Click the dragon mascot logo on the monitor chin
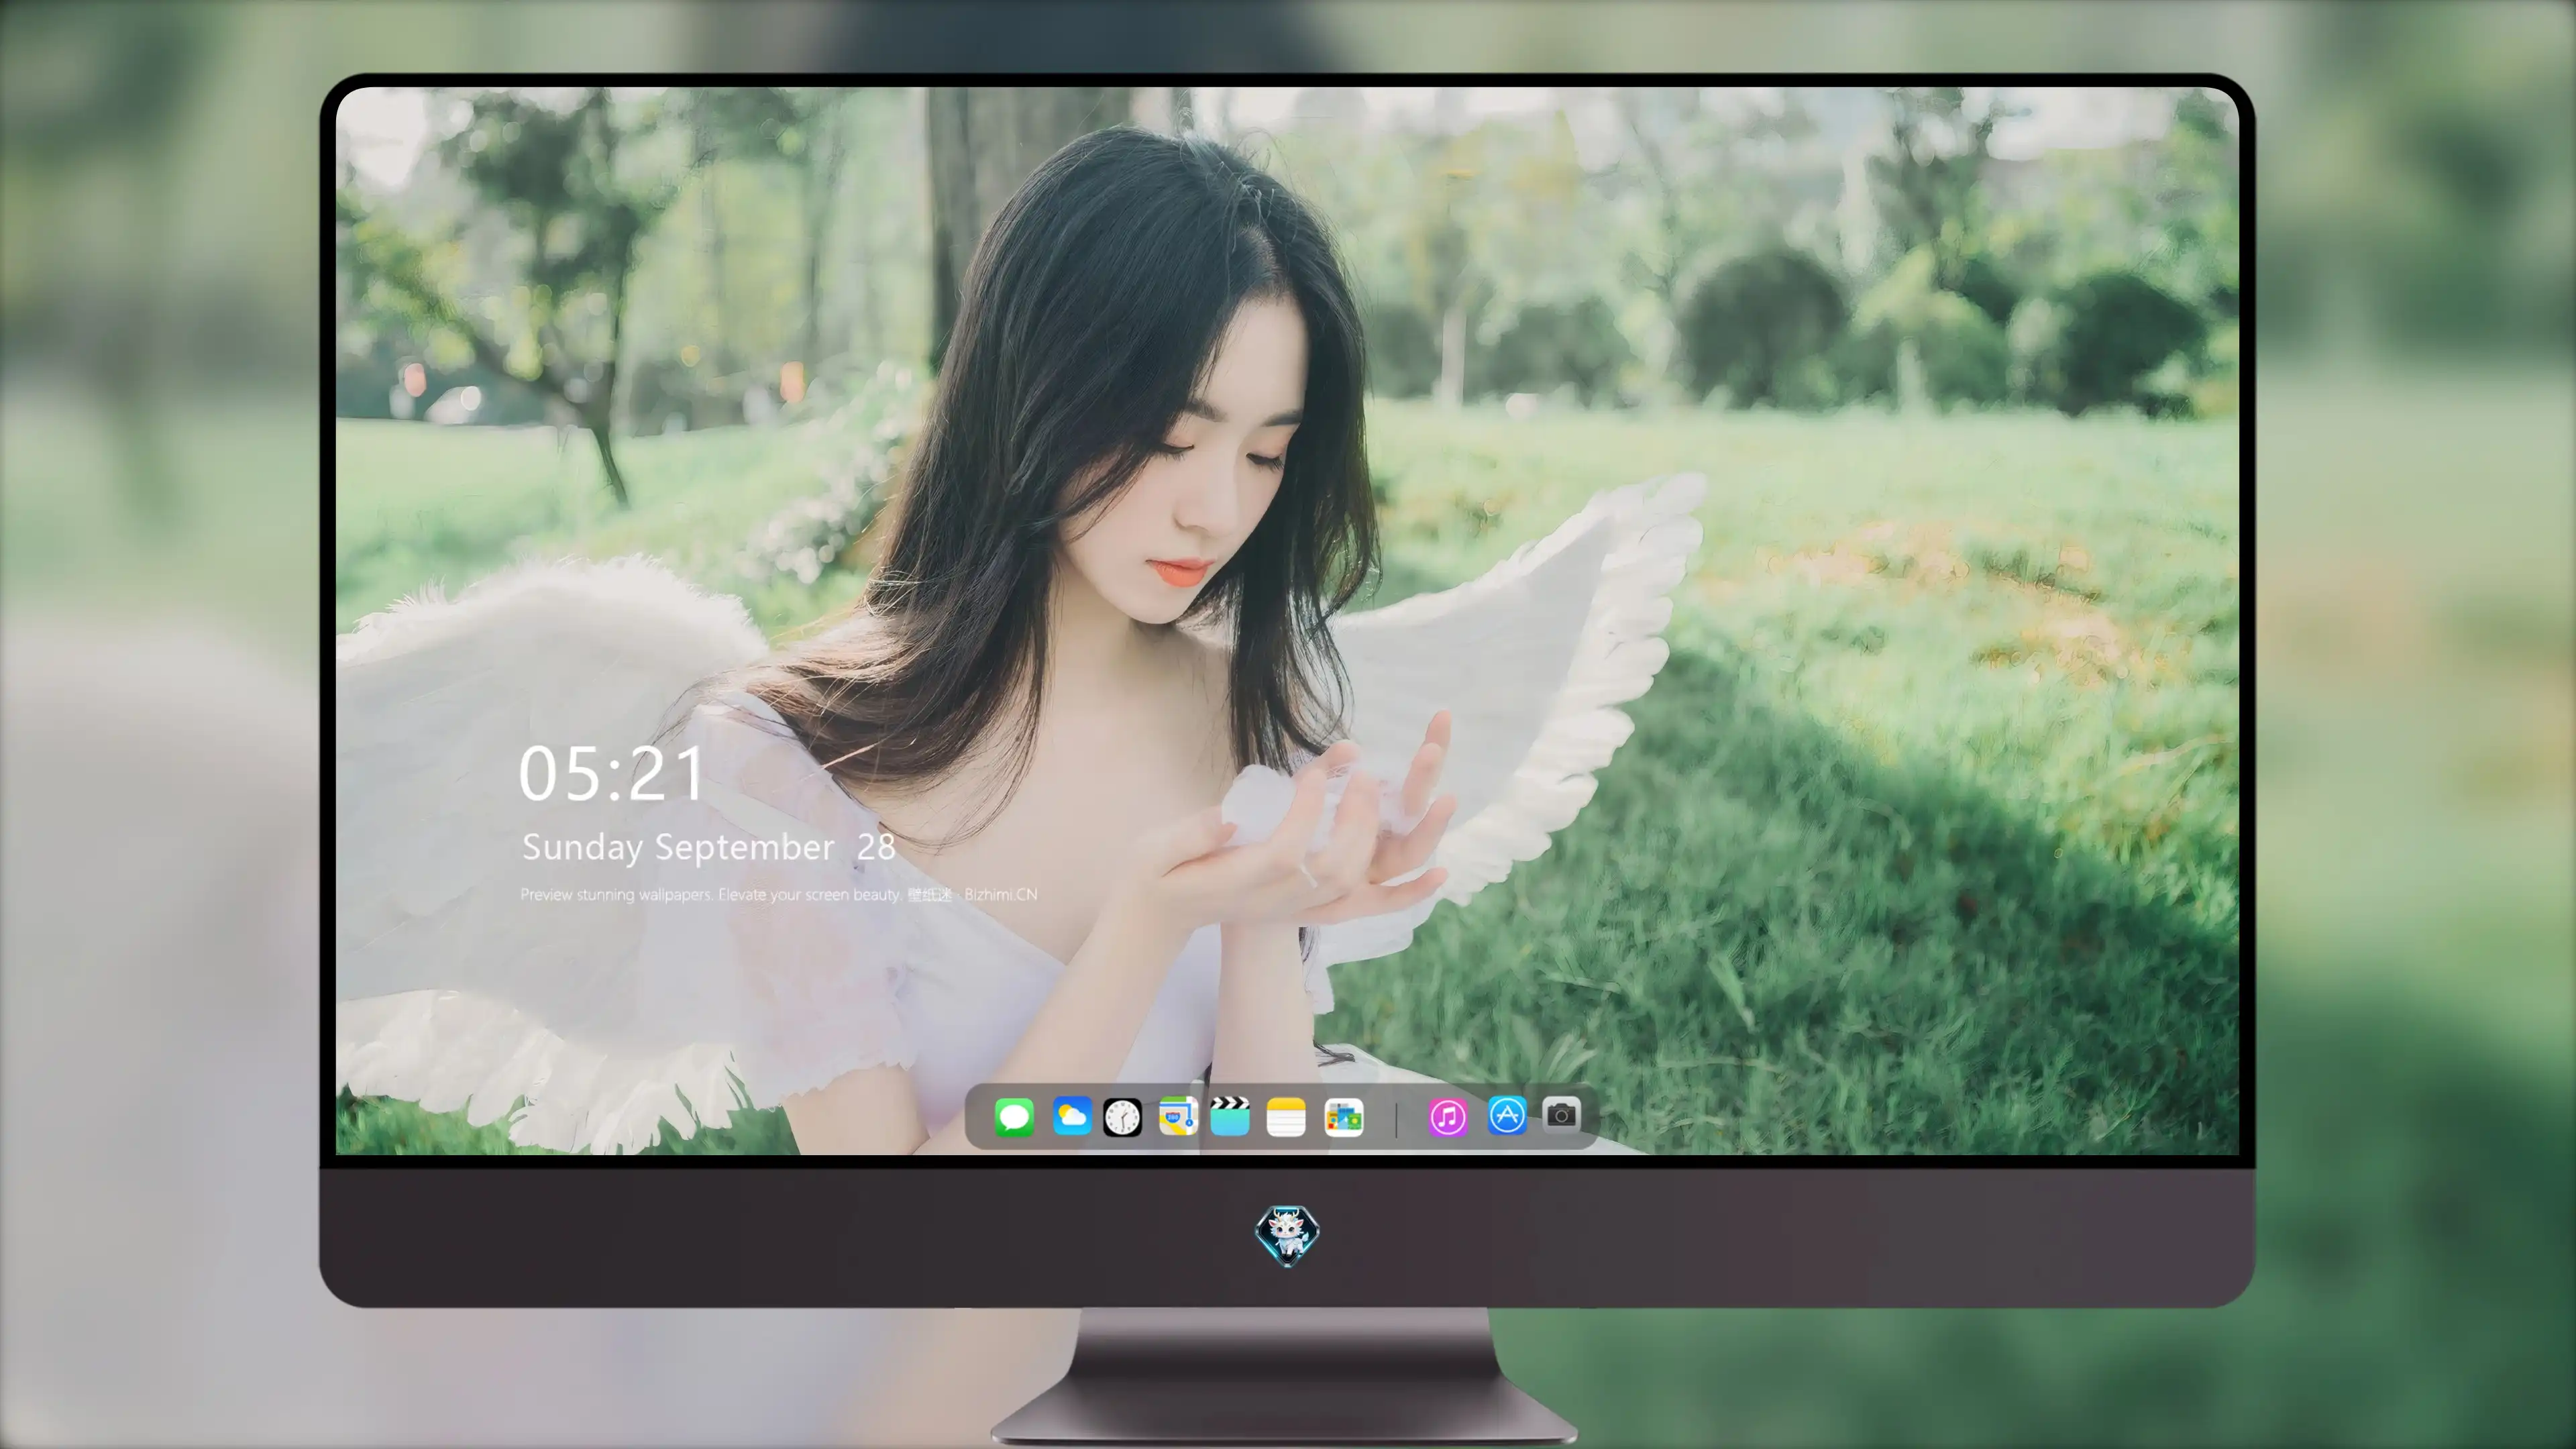2576x1449 pixels. pos(1287,1235)
